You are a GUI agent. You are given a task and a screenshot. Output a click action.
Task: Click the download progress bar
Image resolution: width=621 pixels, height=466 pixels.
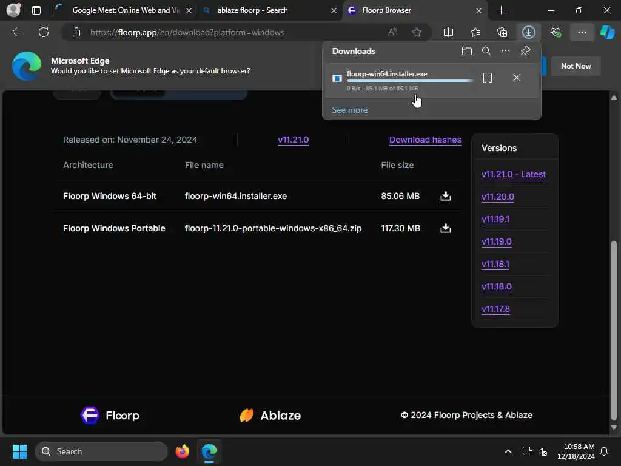click(x=410, y=81)
